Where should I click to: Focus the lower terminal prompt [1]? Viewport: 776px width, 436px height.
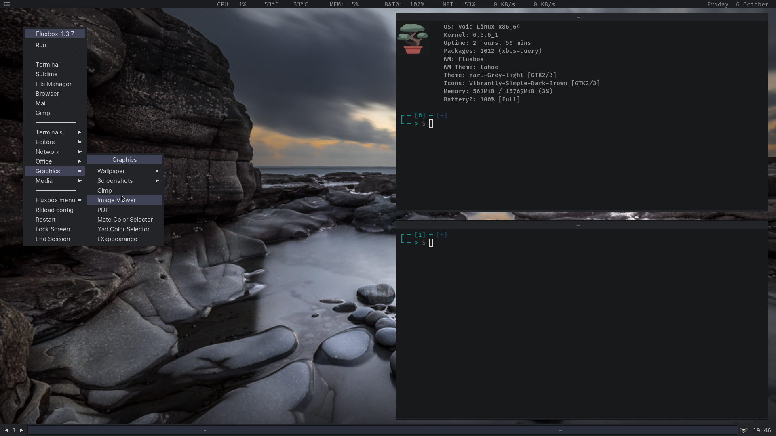coord(424,239)
